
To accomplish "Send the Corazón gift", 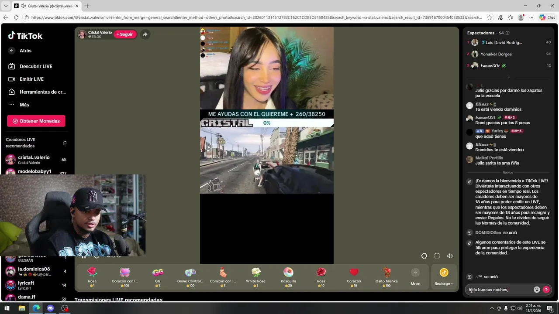I will click(354, 277).
